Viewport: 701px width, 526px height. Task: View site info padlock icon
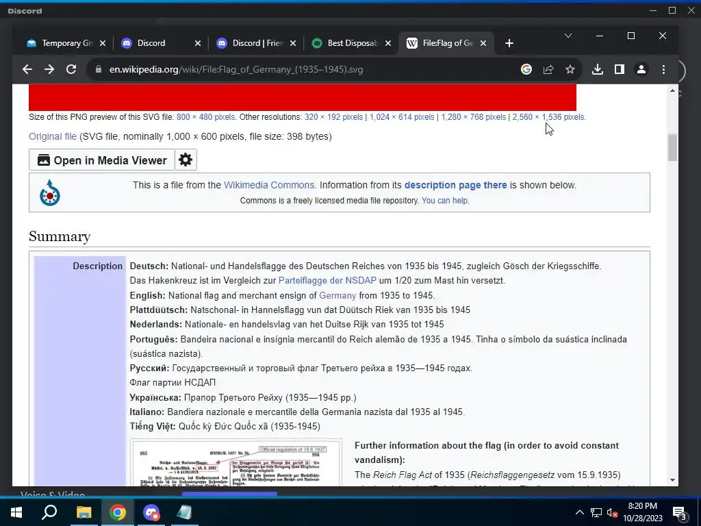(x=99, y=69)
